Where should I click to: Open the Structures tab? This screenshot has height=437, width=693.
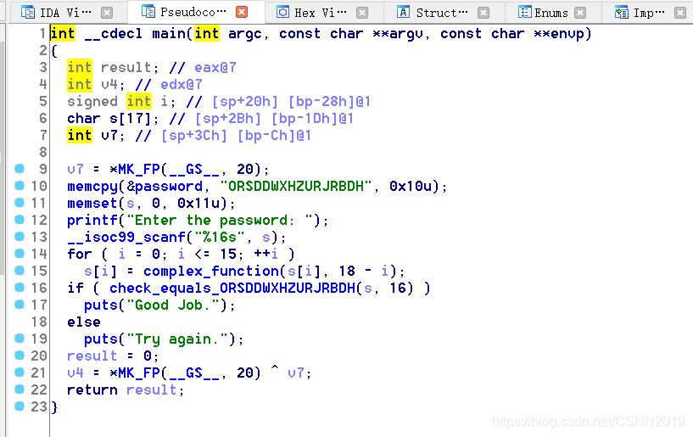coord(443,13)
